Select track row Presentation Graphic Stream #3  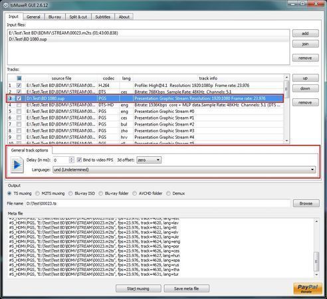click(x=146, y=131)
